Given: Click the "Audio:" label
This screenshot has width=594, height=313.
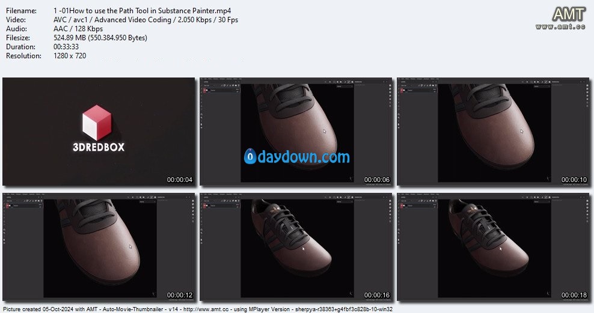Looking at the screenshot, I should [16, 29].
